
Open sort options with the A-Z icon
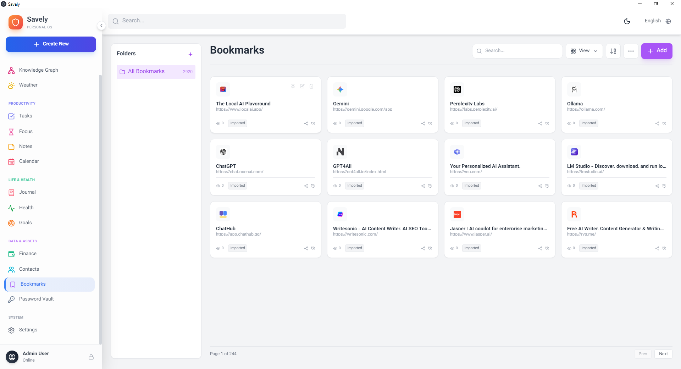pos(613,51)
